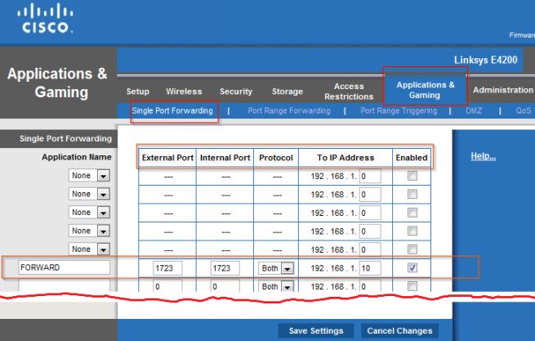
Task: Click the Application Name label
Action: click(x=77, y=157)
